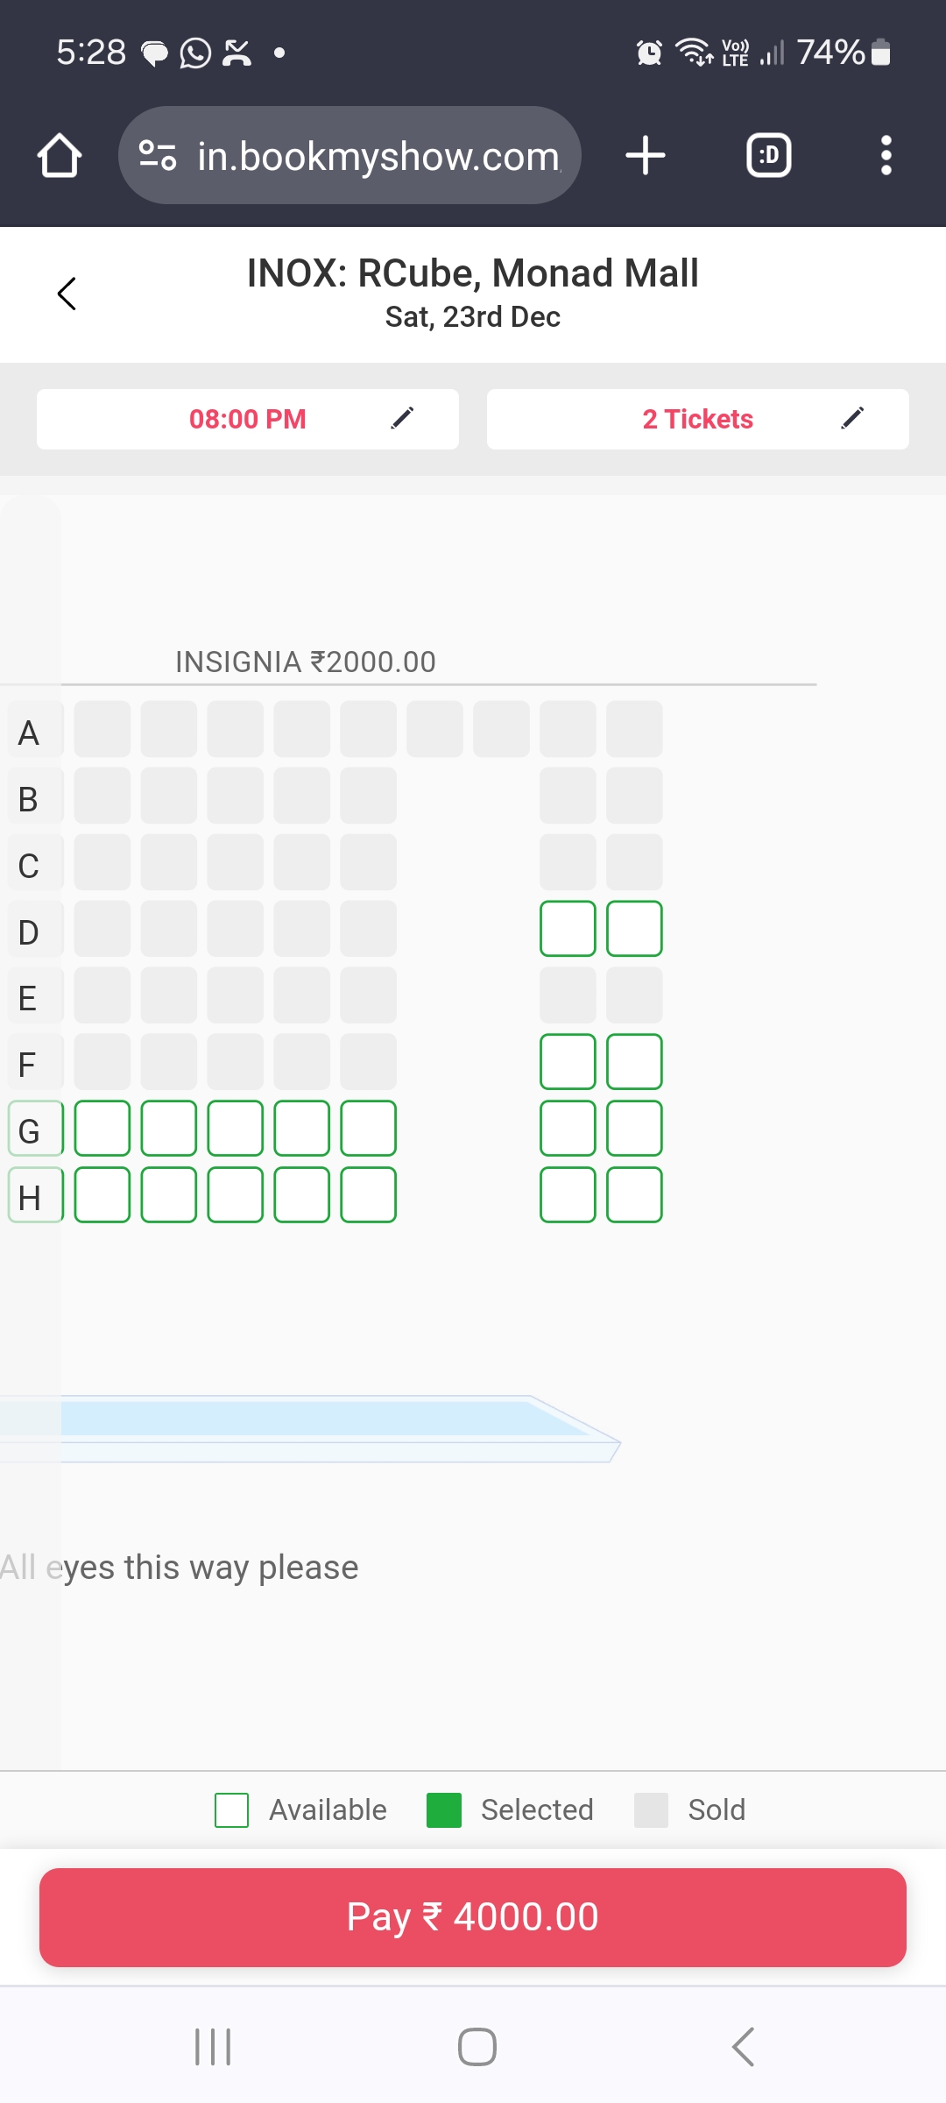Open a new tab with plus icon
The height and width of the screenshot is (2103, 946).
click(646, 156)
